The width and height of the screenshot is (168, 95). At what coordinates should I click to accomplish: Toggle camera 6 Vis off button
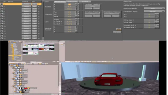[x=34, y=16]
